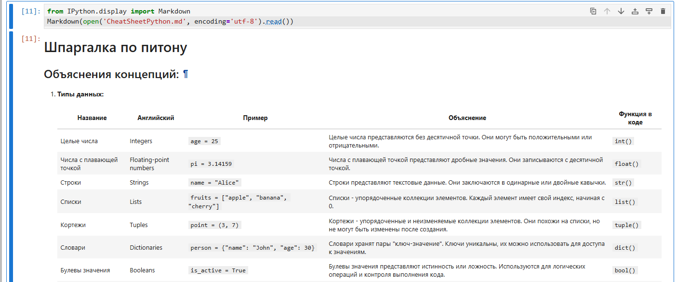Delete the cell with trash icon

(x=663, y=11)
